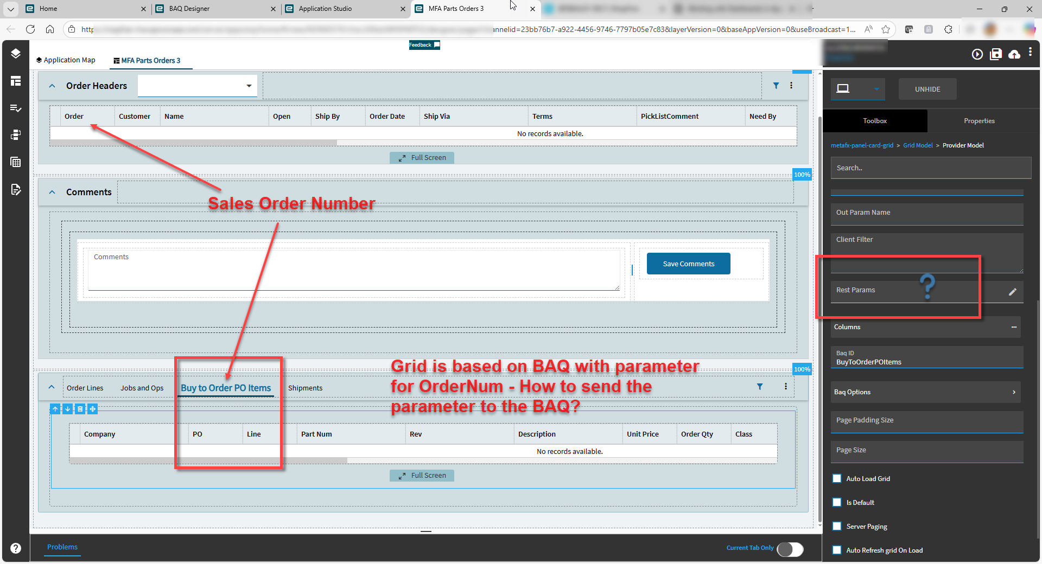Move the selected grid component down
The height and width of the screenshot is (564, 1042).
pyautogui.click(x=68, y=409)
